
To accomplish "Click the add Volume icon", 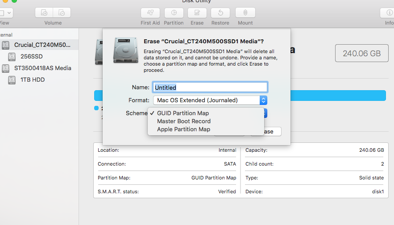I will (x=44, y=12).
